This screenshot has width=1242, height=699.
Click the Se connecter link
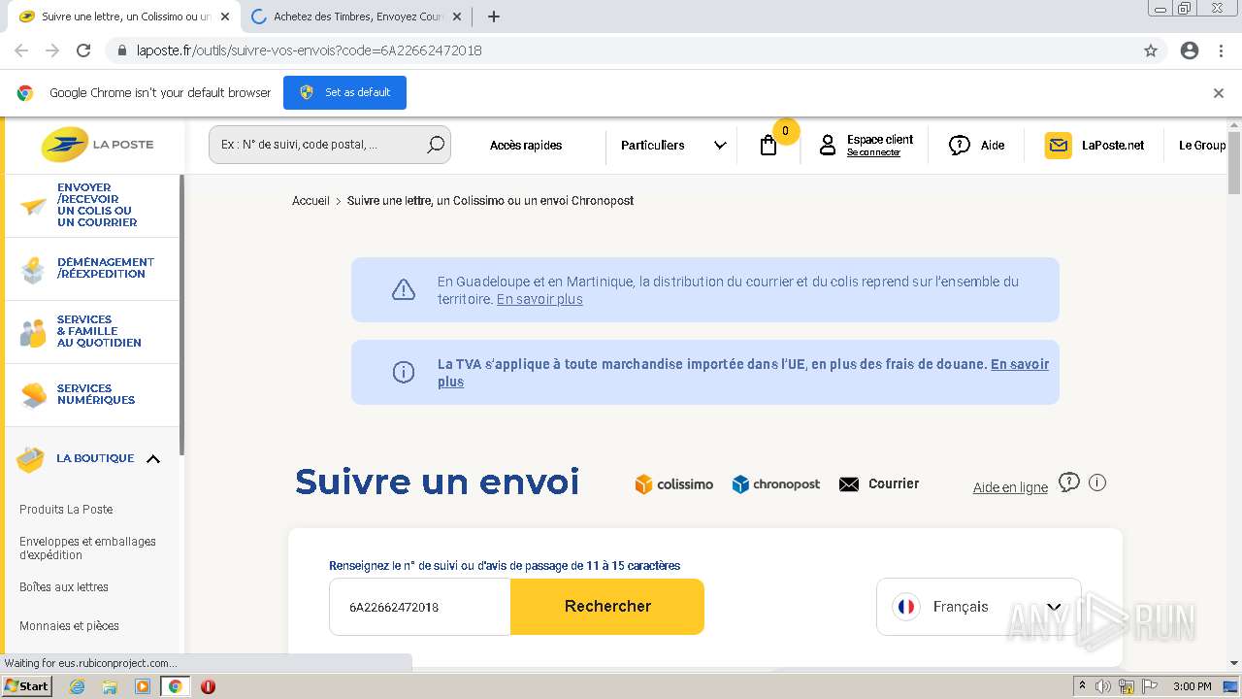pyautogui.click(x=873, y=153)
